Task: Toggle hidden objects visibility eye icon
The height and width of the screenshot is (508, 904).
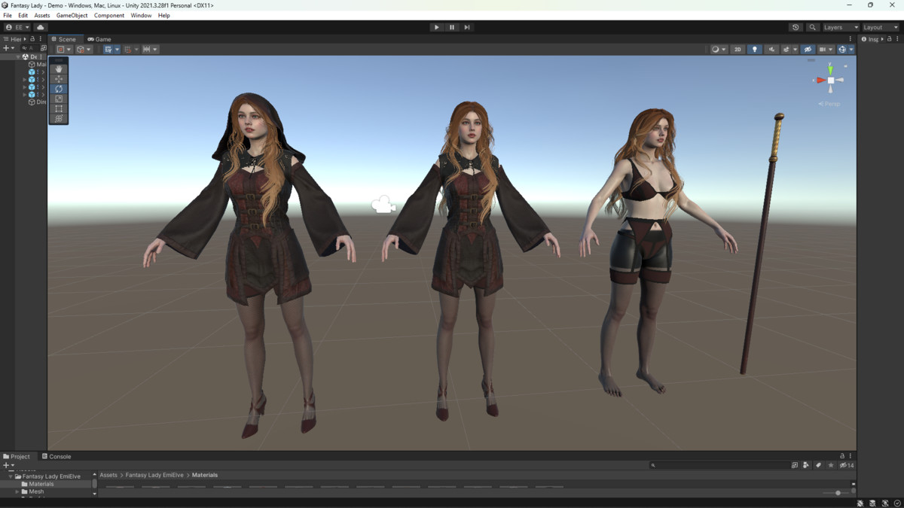Action: click(808, 50)
